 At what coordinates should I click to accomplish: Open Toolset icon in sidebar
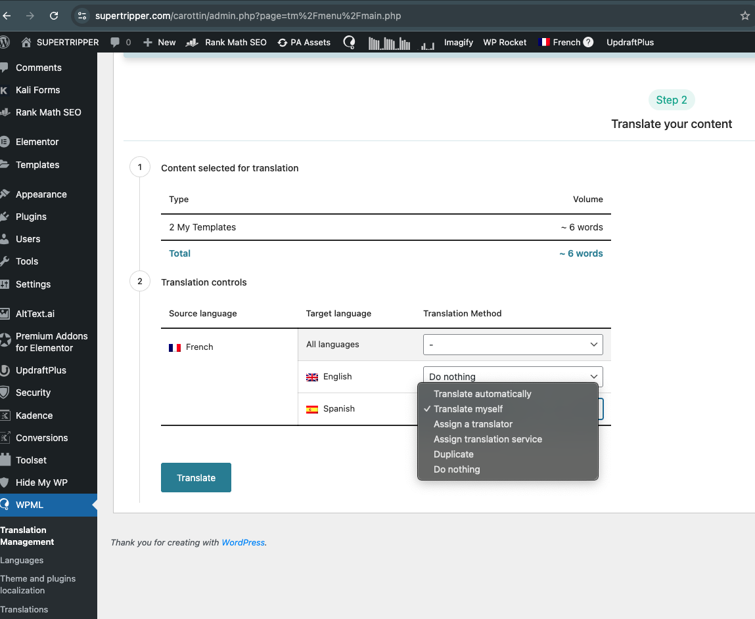[x=5, y=459]
